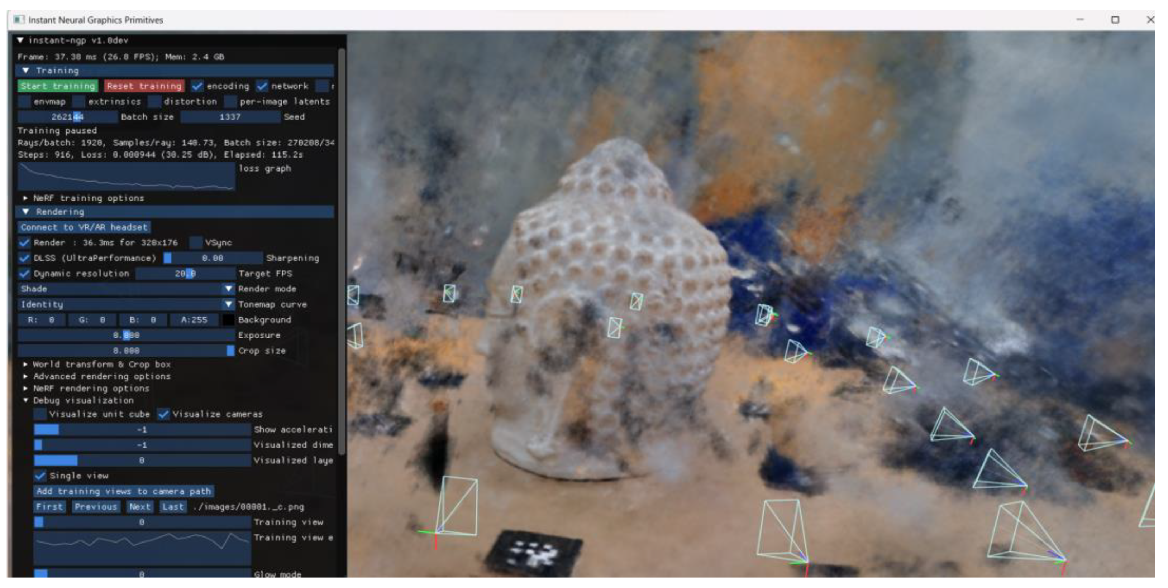Screen dimensions: 1168x588
Task: Enable Visualize unit cube checkbox
Action: click(40, 414)
